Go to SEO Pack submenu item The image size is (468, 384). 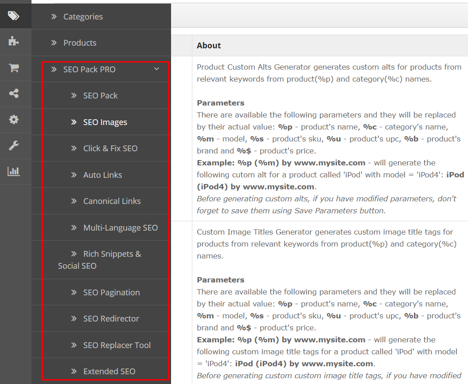pos(101,95)
